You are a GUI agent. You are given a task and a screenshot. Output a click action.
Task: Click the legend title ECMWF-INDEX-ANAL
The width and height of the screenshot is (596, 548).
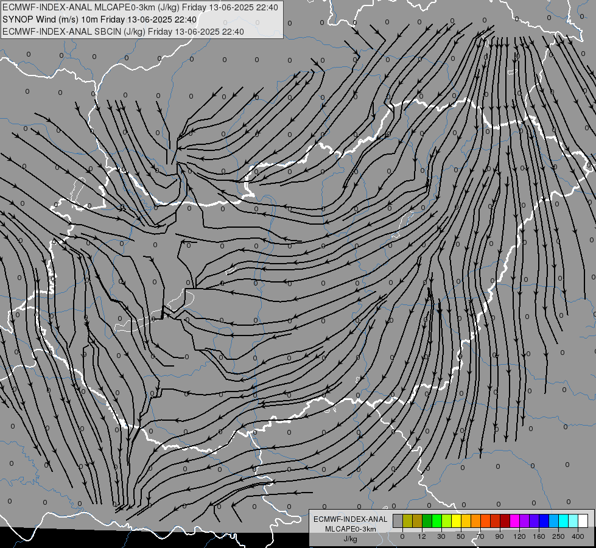pos(351,519)
